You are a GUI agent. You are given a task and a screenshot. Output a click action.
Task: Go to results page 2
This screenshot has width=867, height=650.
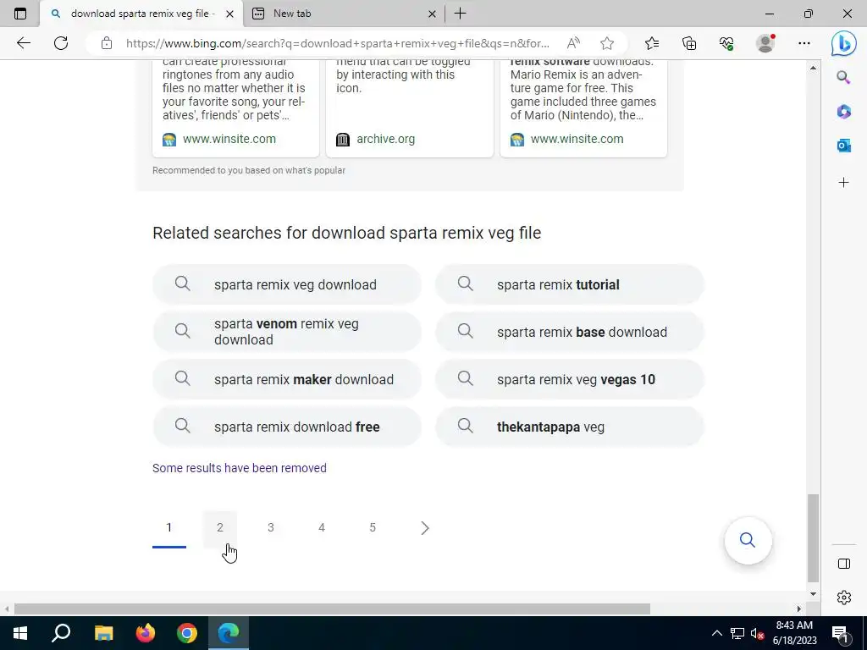click(220, 528)
